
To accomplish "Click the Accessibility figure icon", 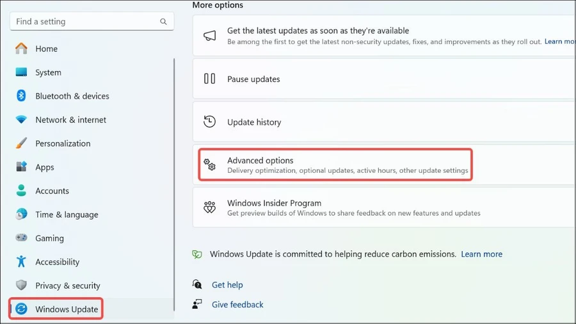I will pos(21,261).
